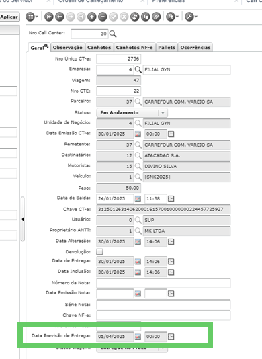Viewport: 262px width, 359px height.
Task: Click the Aplicar button
Action: pos(9,17)
